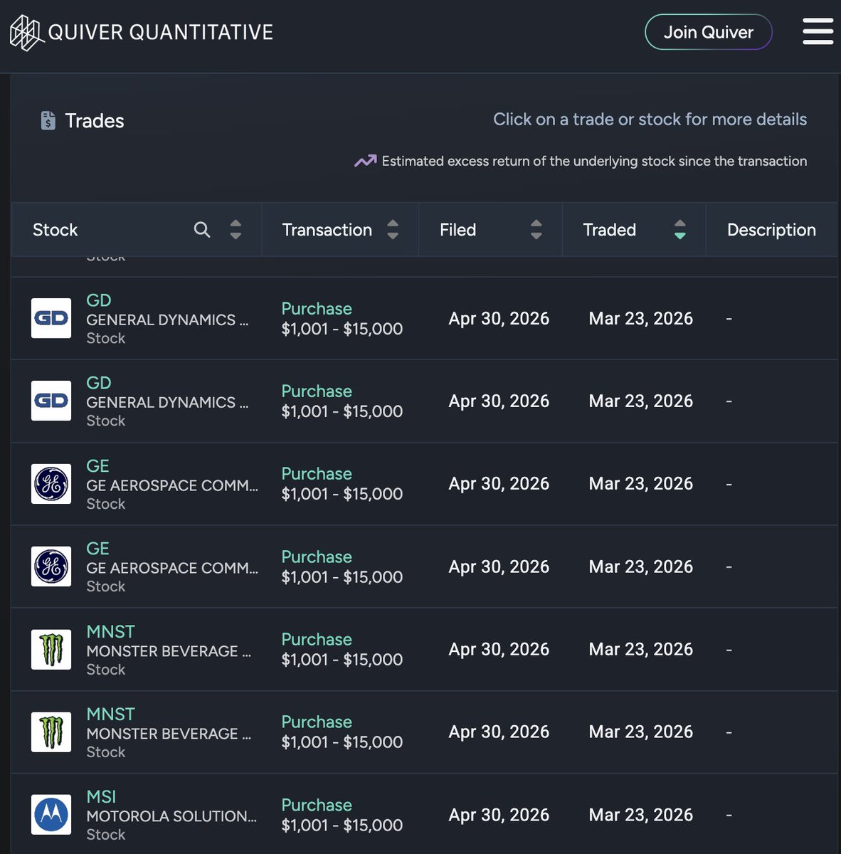Viewport: 841px width, 854px height.
Task: Click the Trades section heading
Action: pyautogui.click(x=95, y=121)
